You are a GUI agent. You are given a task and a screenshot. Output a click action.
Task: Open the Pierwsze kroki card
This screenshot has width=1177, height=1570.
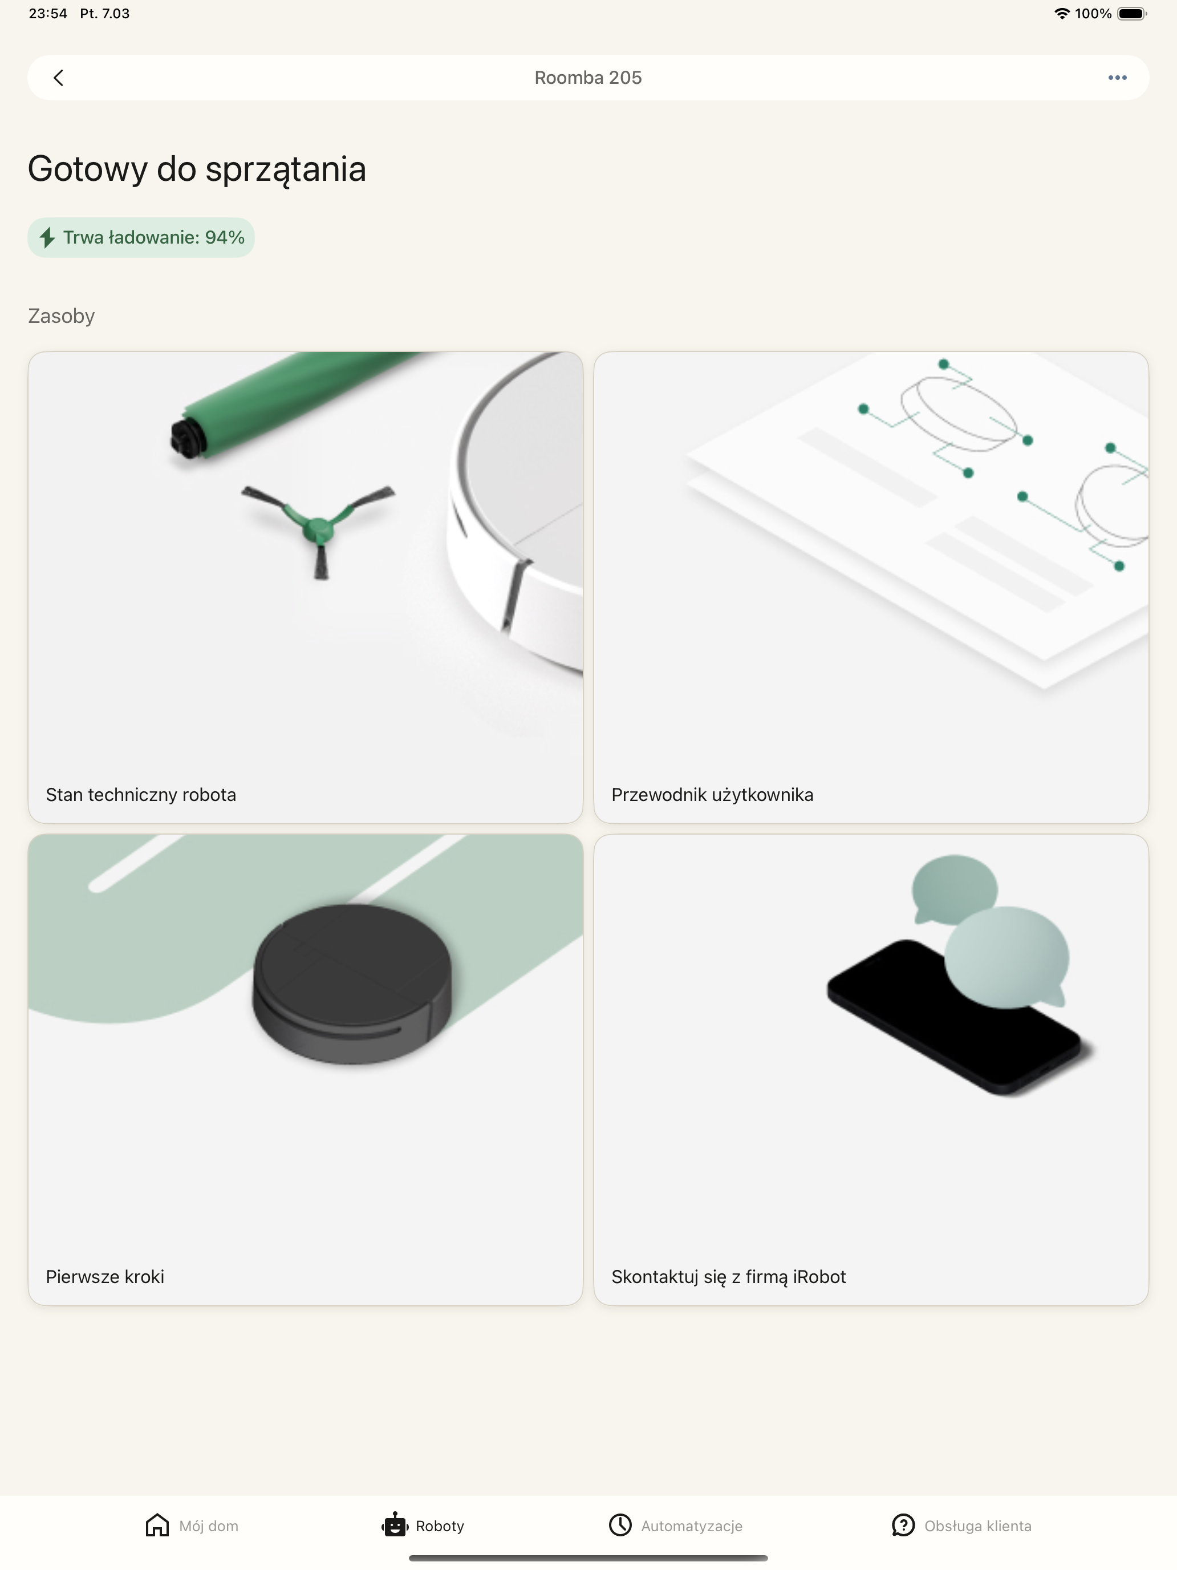coord(305,1070)
